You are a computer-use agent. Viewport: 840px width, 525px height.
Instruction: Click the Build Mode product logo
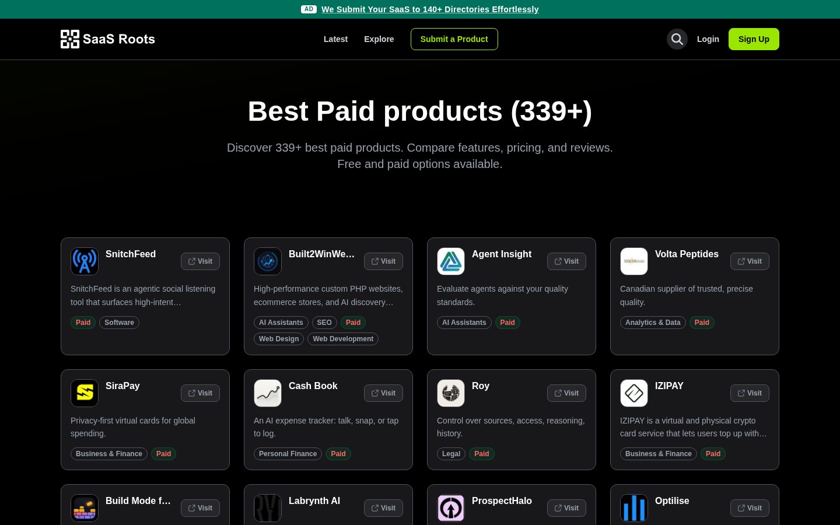tap(85, 508)
